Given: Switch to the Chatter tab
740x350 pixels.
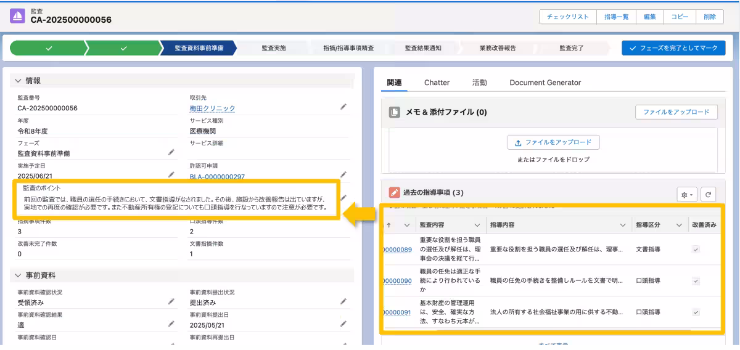Looking at the screenshot, I should point(437,83).
